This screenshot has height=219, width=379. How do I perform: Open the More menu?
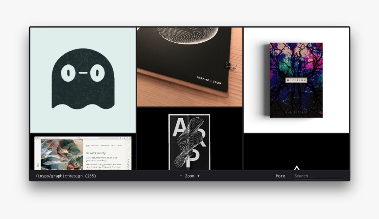280,176
